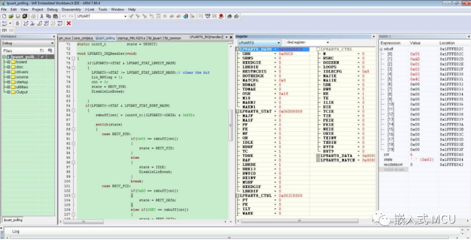
Task: Toggle code fold marker at line 103
Action: pyautogui.click(x=74, y=195)
